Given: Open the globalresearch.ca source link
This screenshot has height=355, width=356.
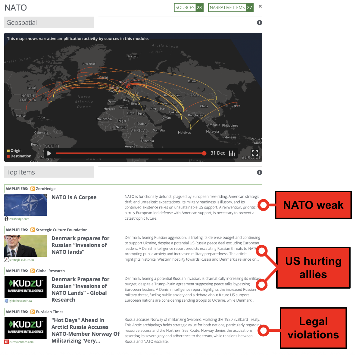Looking at the screenshot, I should pyautogui.click(x=20, y=301).
